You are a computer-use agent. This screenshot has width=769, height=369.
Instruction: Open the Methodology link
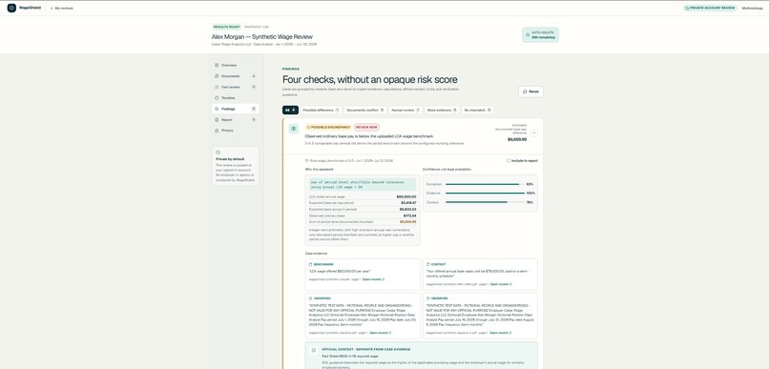pyautogui.click(x=753, y=8)
